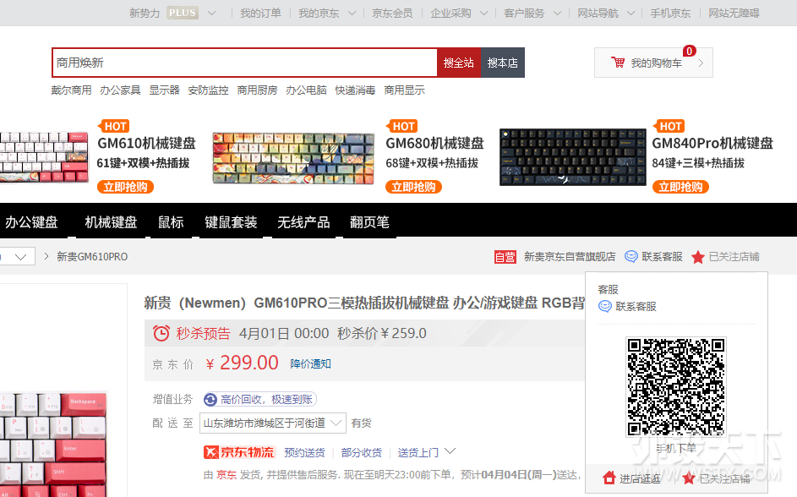
Task: Click the red house icon for 进店逛逛
Action: 609,478
